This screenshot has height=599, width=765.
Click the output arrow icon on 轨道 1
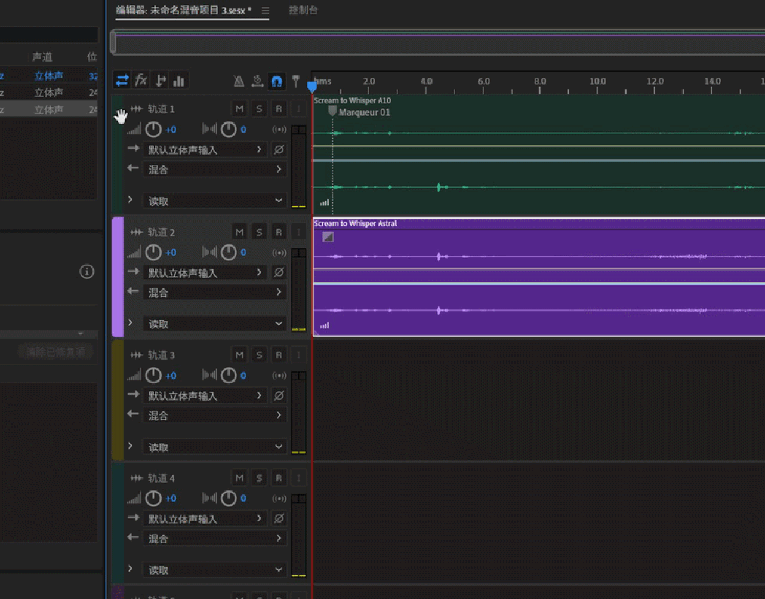pyautogui.click(x=133, y=168)
